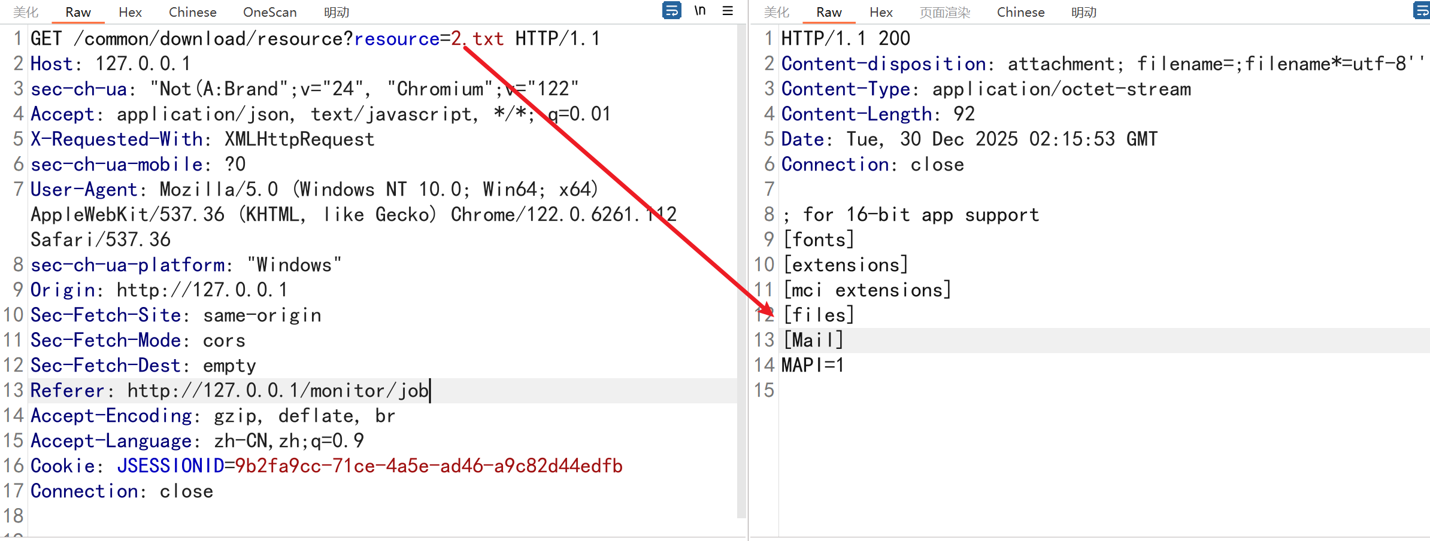Click the Host header line in request
Image resolution: width=1430 pixels, height=541 pixels.
tap(111, 64)
